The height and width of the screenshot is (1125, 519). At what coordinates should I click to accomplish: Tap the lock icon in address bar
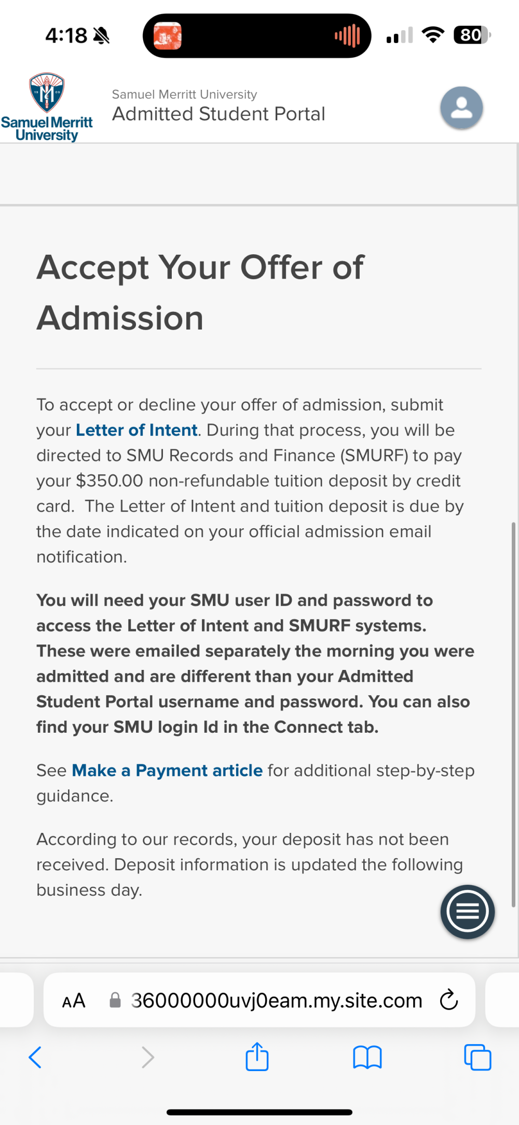(115, 1000)
